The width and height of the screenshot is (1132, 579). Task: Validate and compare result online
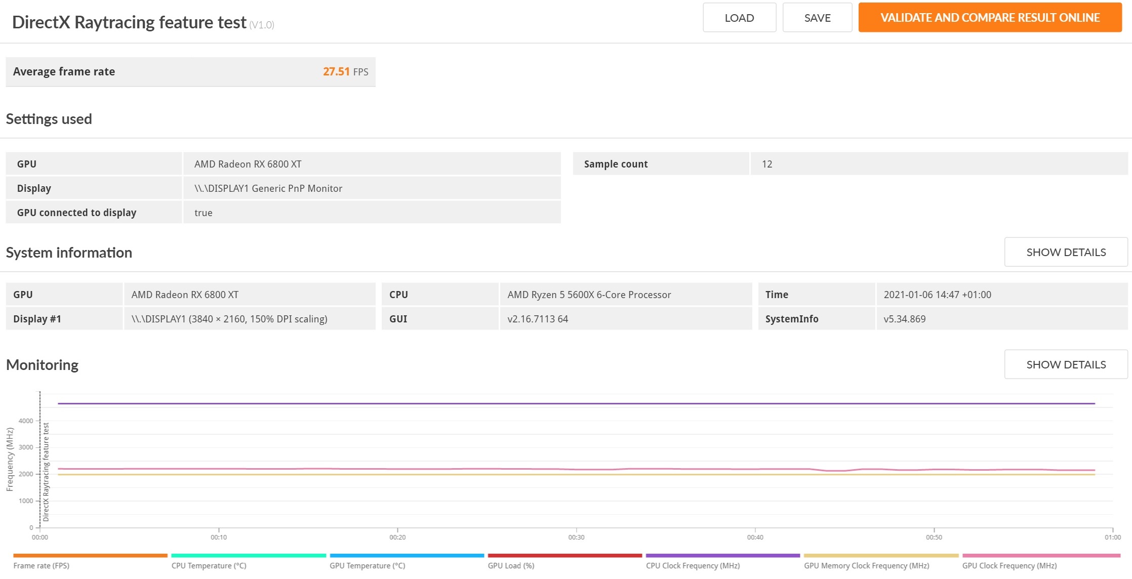point(990,18)
